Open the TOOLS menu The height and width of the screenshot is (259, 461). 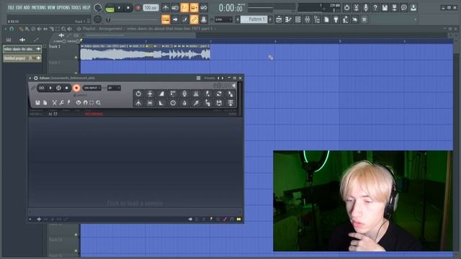point(76,7)
